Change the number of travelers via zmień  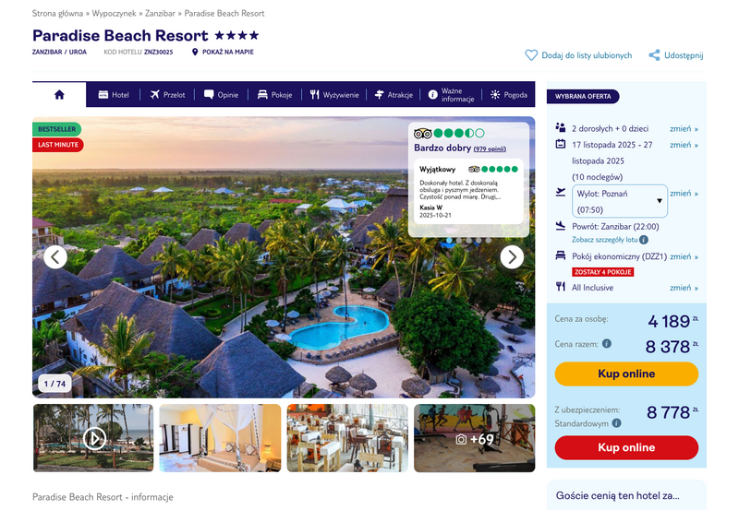pyautogui.click(x=684, y=128)
